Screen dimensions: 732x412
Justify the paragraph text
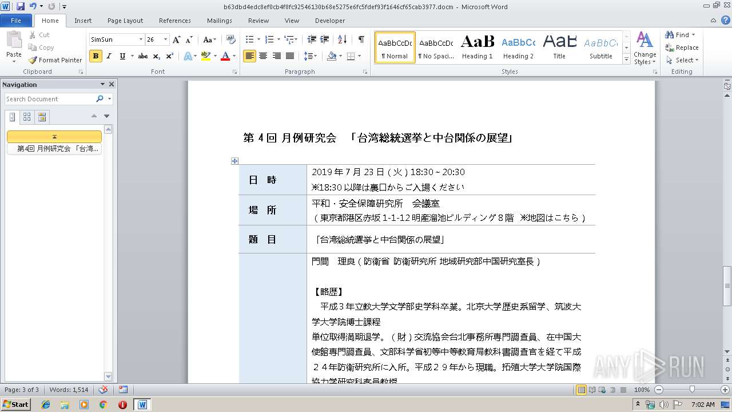(290, 56)
